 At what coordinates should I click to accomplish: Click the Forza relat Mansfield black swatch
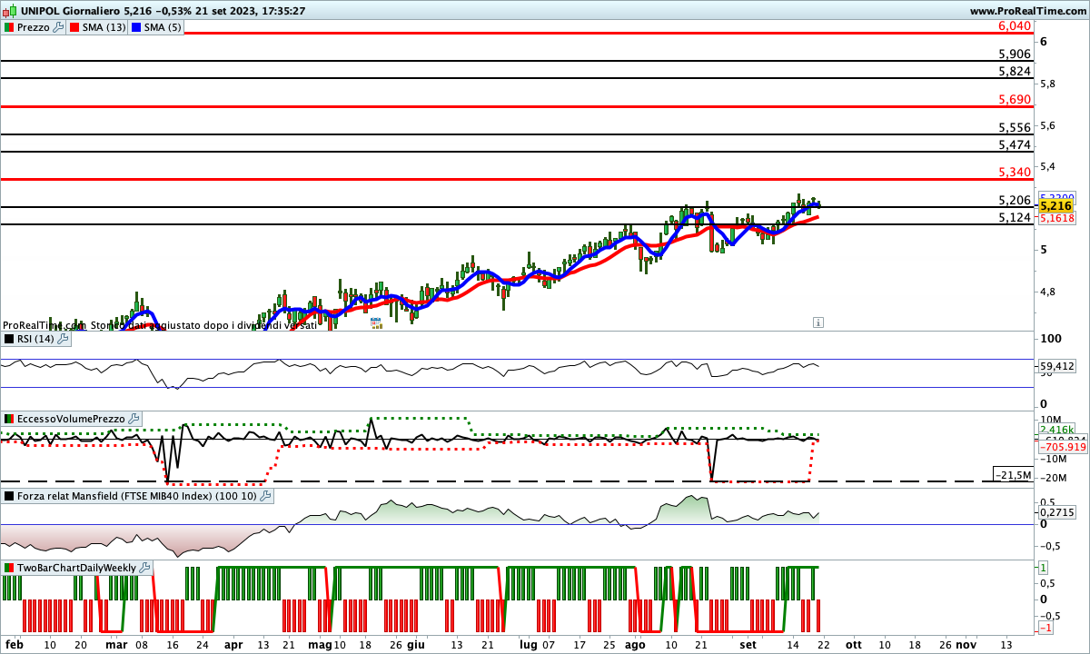(9, 496)
